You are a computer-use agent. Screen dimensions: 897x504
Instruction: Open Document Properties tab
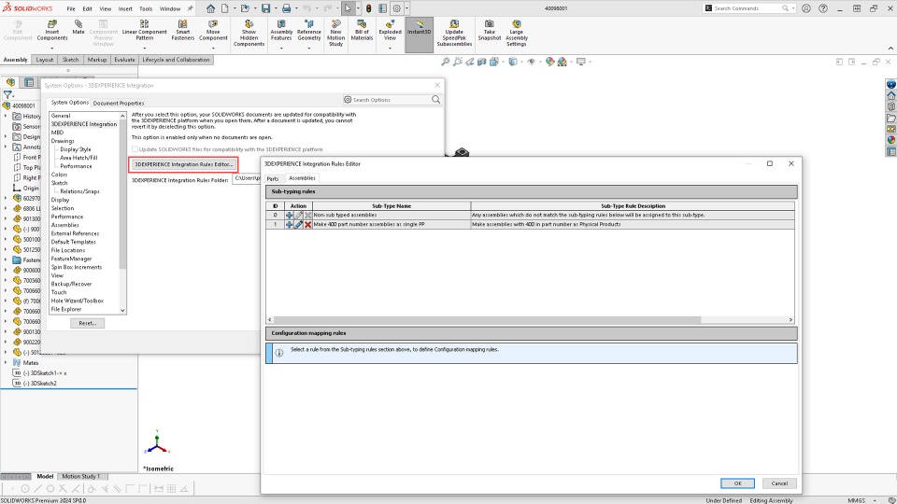tap(119, 103)
